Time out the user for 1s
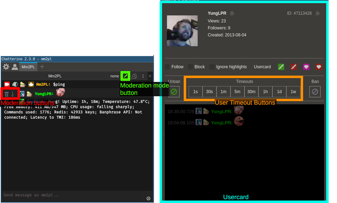The height and width of the screenshot is (203, 337). [196, 92]
